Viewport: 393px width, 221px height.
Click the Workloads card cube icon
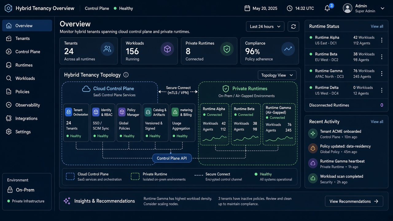click(167, 49)
